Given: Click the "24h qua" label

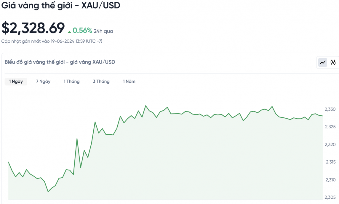Looking at the screenshot, I should 103,31.
